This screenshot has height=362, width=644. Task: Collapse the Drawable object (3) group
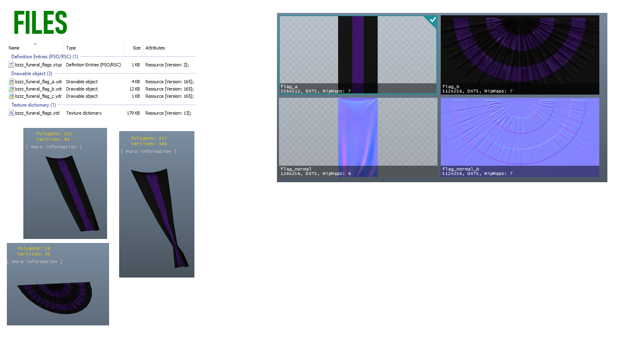[32, 74]
